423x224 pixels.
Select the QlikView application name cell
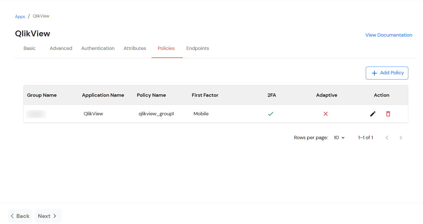[93, 114]
